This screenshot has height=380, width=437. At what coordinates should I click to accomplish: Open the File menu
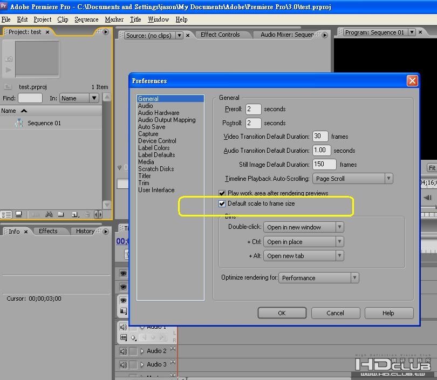tap(6, 19)
